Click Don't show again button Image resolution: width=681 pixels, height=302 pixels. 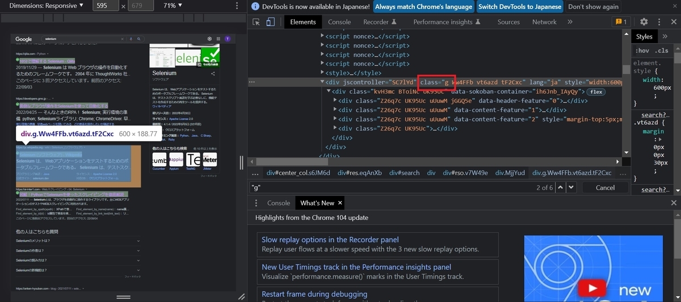coord(593,7)
